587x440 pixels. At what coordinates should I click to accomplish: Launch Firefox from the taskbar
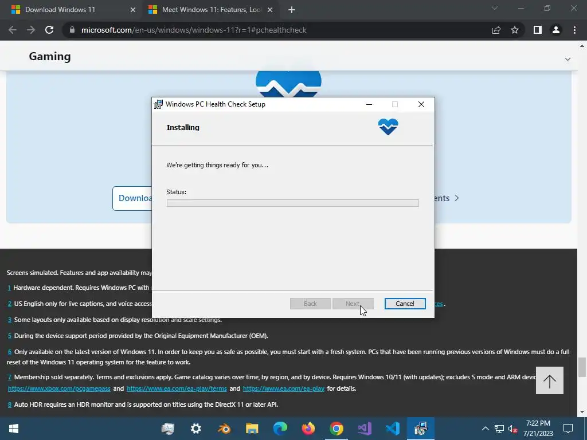[x=308, y=429]
